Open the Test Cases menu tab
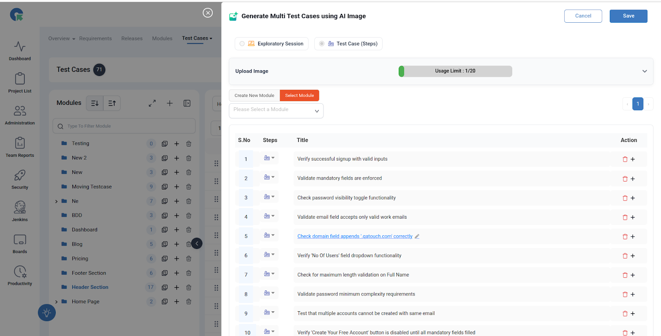The height and width of the screenshot is (336, 661). [x=197, y=38]
